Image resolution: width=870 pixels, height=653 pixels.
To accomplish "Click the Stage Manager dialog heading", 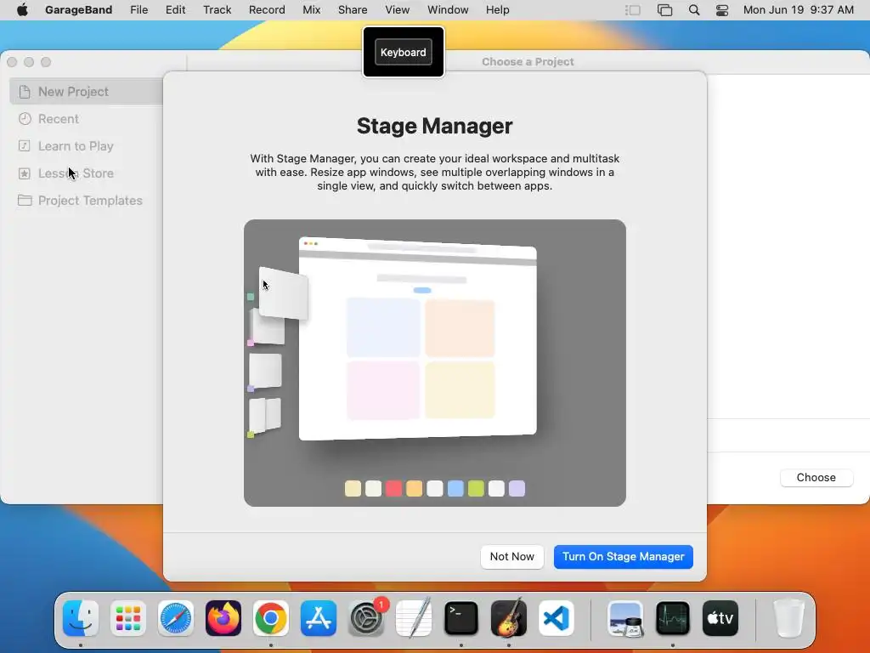I will point(434,126).
